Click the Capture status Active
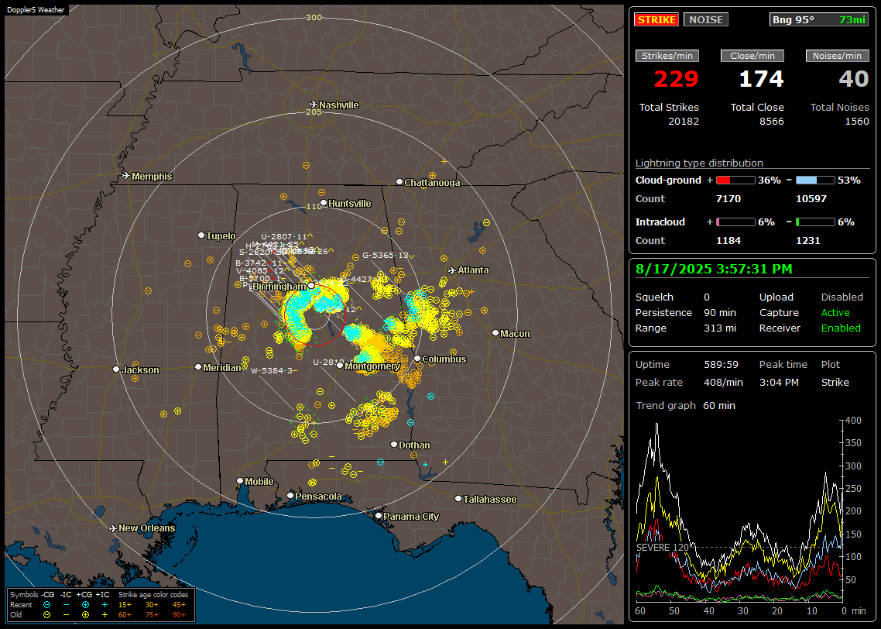The height and width of the screenshot is (629, 881). [x=835, y=312]
